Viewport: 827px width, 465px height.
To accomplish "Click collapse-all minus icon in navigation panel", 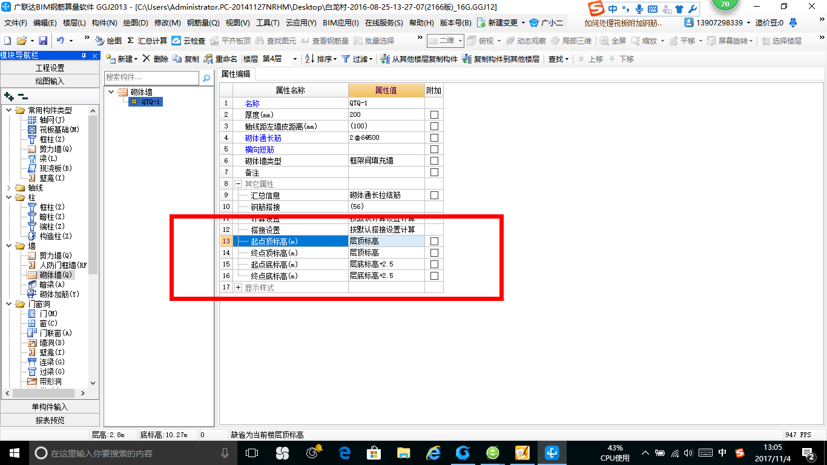I will pyautogui.click(x=22, y=96).
